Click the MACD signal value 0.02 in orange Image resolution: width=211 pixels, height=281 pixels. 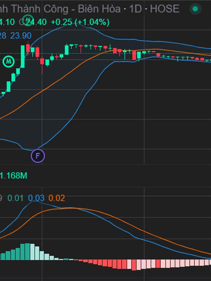point(57,198)
